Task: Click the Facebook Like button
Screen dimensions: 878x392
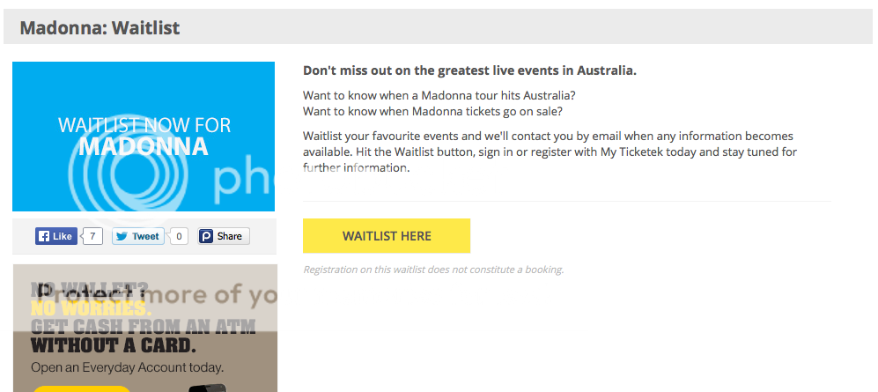Action: 56,236
